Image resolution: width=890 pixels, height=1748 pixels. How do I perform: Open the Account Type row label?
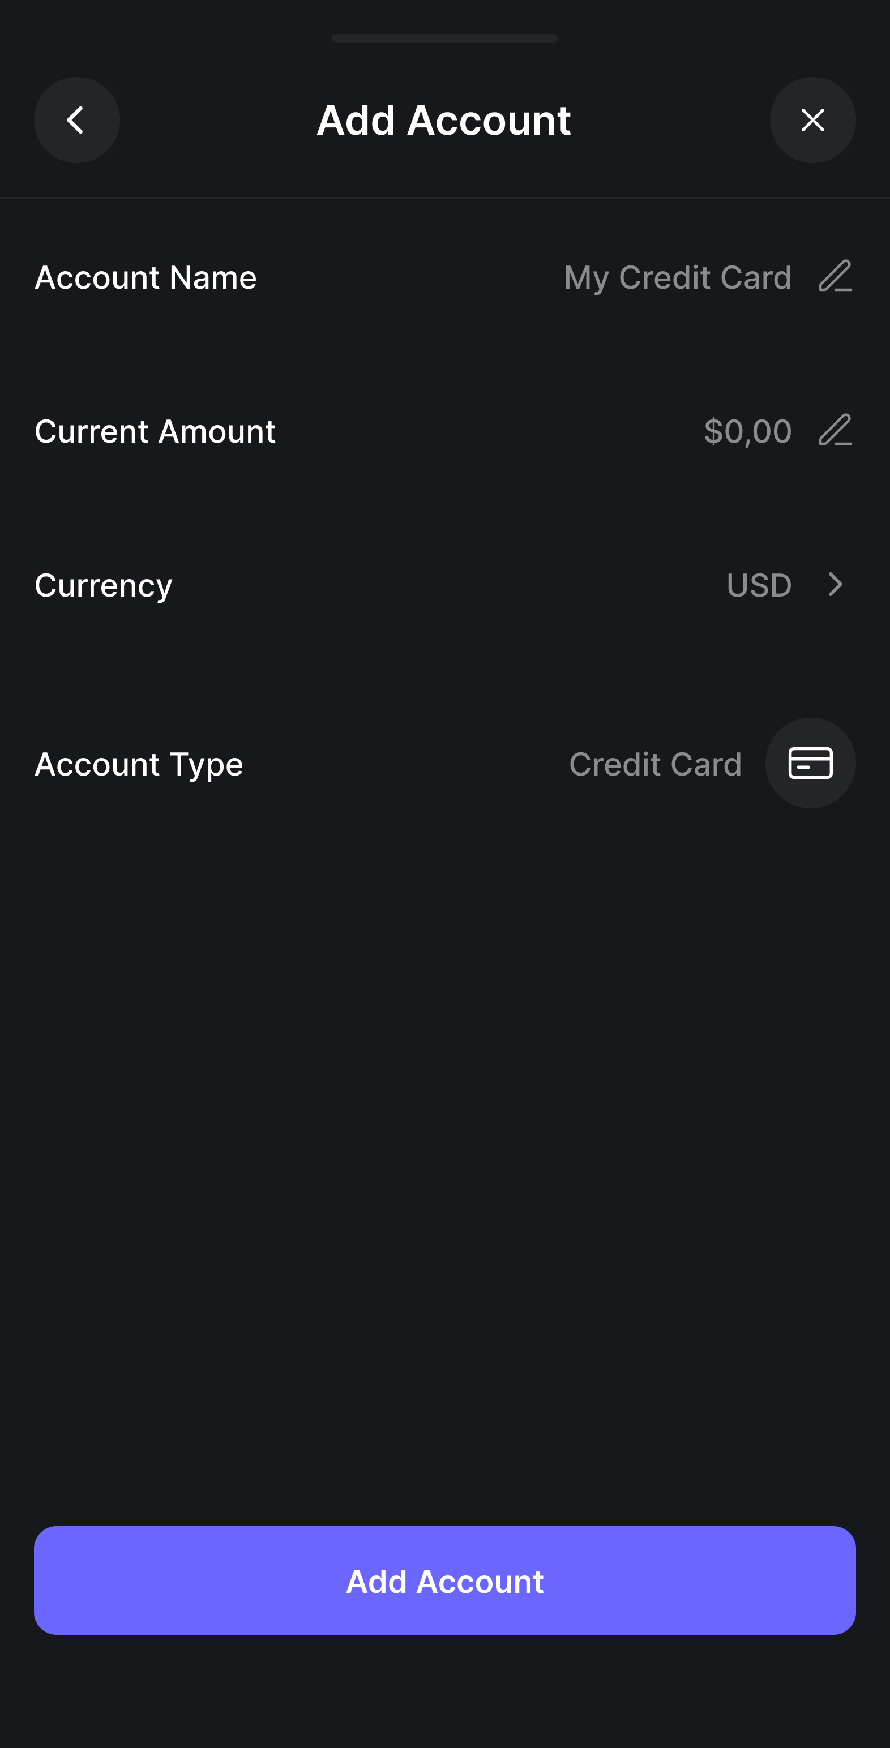coord(139,765)
